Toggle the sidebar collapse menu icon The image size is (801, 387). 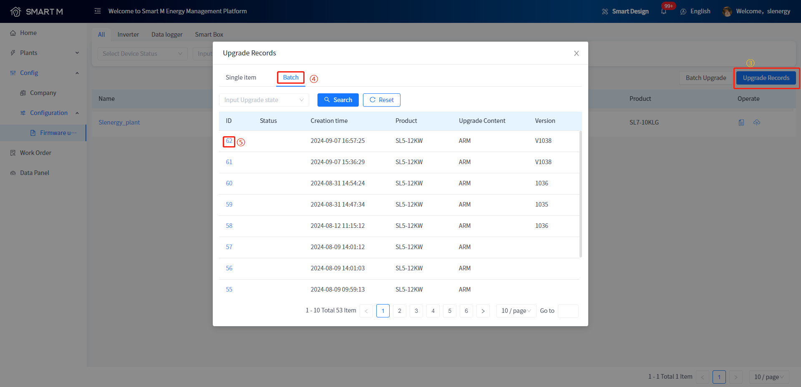[x=98, y=11]
